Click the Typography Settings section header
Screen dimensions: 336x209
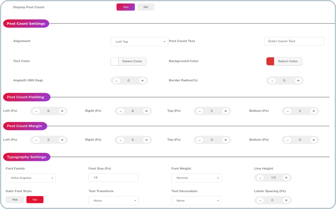pyautogui.click(x=27, y=157)
